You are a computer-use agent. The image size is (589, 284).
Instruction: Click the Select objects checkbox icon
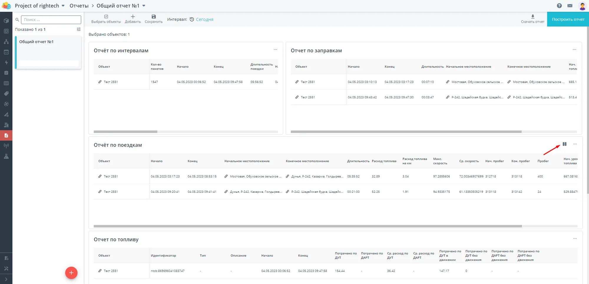tap(106, 17)
